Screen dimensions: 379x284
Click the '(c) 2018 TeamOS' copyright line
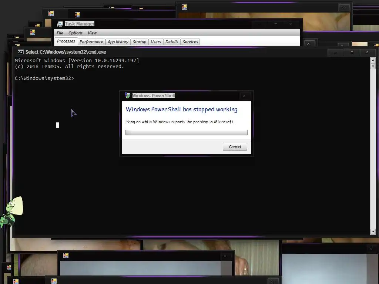tap(69, 67)
